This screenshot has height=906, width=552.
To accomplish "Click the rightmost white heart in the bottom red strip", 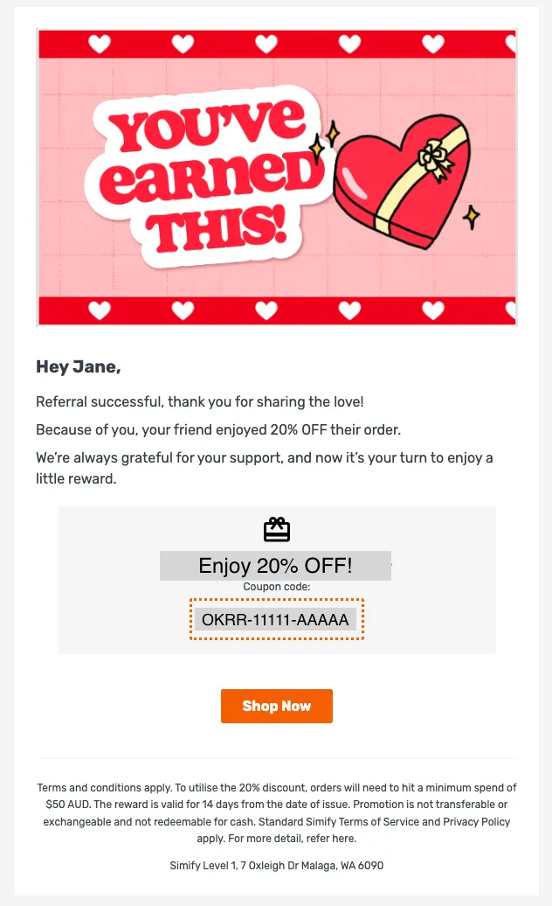I will 507,310.
